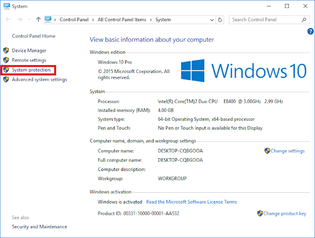Click the search magnifier icon
Image resolution: width=315 pixels, height=238 pixels.
[x=304, y=20]
